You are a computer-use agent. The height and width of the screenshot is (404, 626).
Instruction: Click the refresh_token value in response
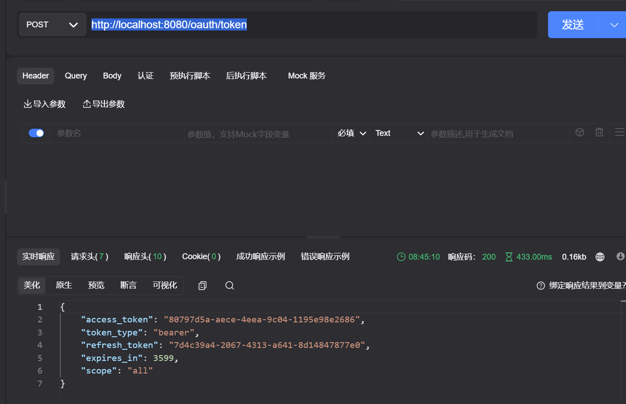[267, 345]
